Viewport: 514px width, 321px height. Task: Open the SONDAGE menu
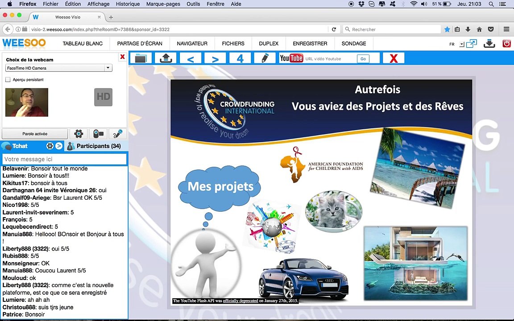(x=354, y=44)
